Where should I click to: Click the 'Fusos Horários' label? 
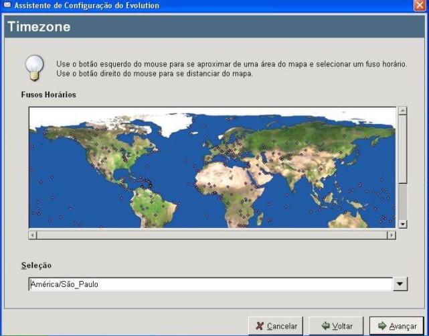(49, 95)
